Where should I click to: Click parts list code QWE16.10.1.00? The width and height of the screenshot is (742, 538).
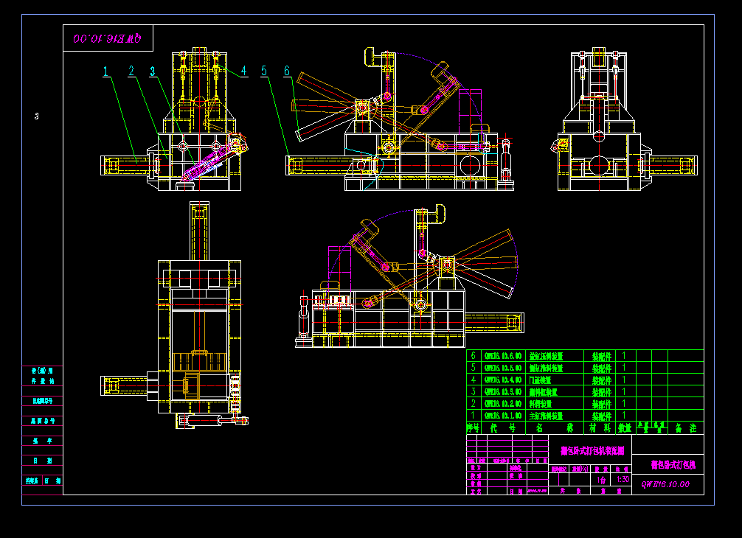[502, 416]
